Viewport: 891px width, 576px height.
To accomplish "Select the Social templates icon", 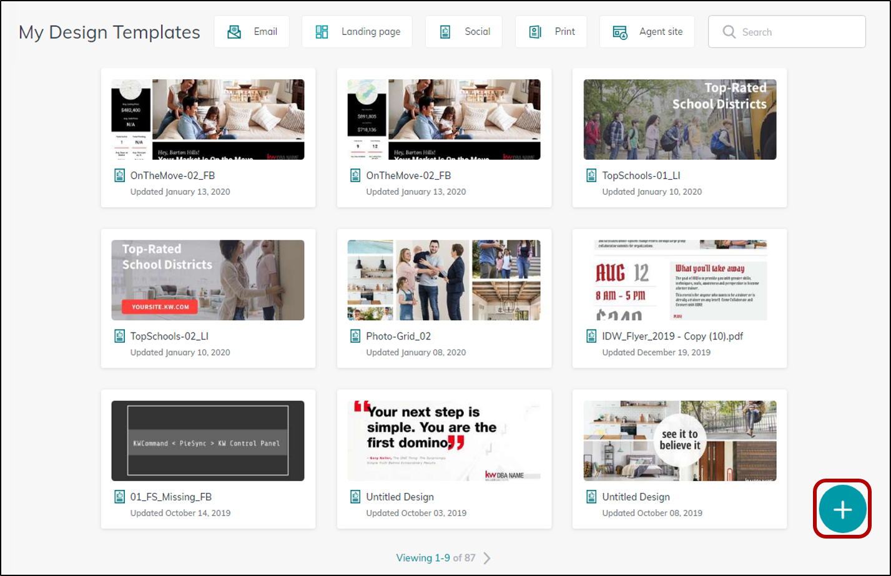I will coord(445,31).
